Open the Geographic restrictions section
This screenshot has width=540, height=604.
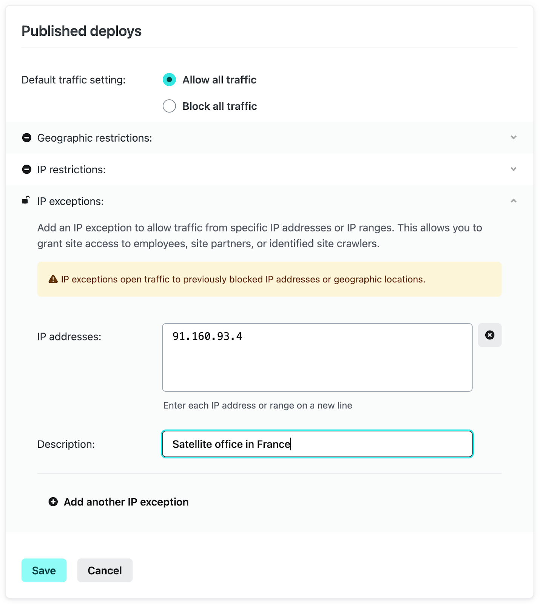(94, 138)
